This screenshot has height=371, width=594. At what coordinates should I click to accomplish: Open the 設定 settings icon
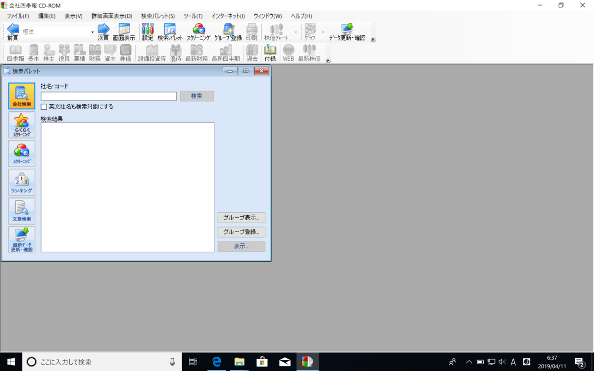(148, 32)
